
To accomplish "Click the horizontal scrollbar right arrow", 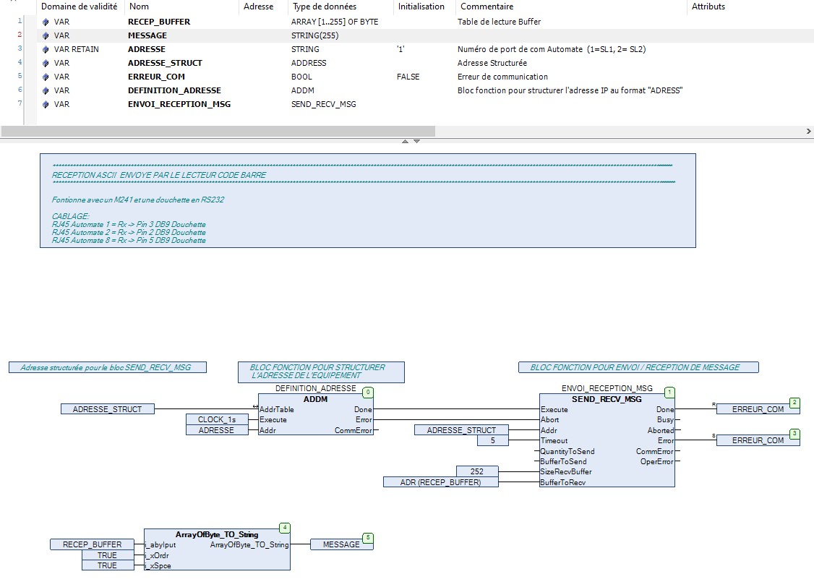I will (x=808, y=132).
